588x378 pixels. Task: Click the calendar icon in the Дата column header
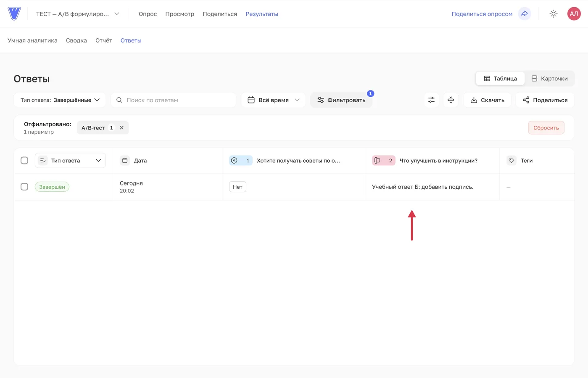[x=125, y=161]
